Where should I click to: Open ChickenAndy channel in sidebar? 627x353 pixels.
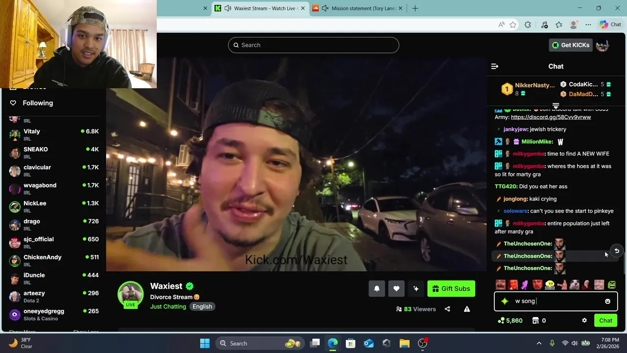(x=54, y=261)
